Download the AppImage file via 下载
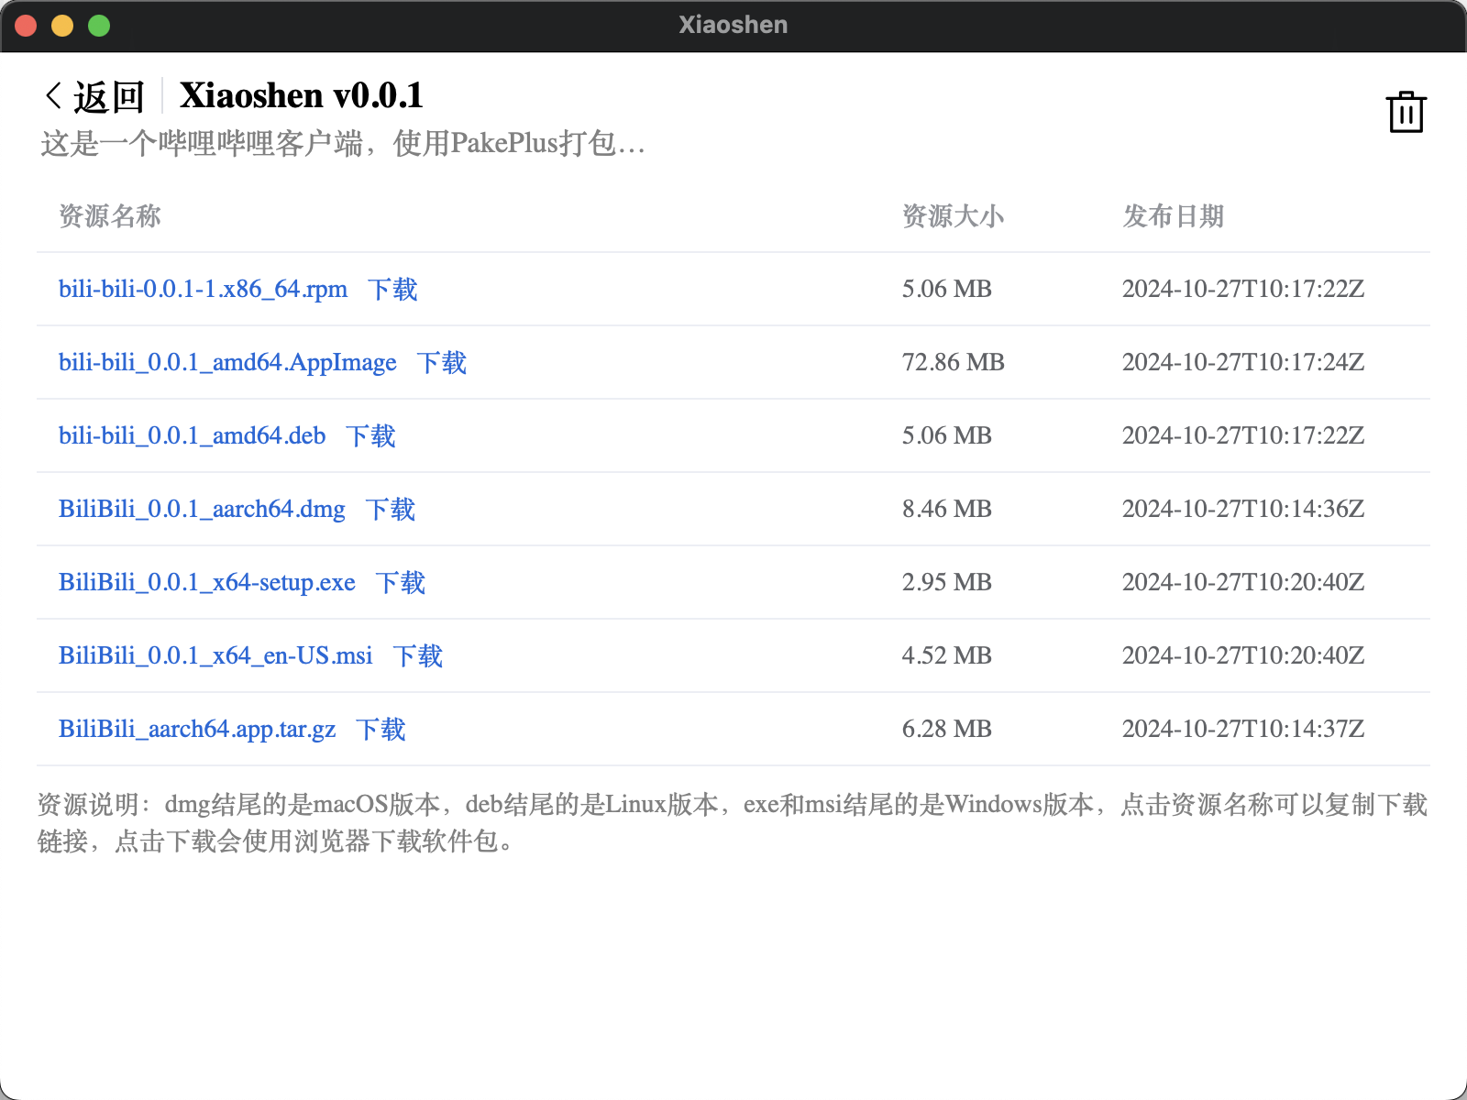The height and width of the screenshot is (1100, 1467). point(441,362)
